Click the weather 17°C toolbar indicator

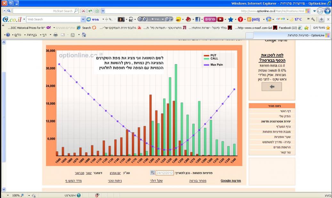tap(296, 19)
